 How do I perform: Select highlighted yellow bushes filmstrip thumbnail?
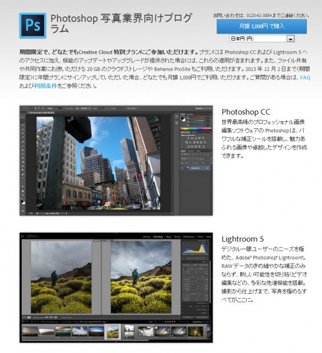click(113, 331)
